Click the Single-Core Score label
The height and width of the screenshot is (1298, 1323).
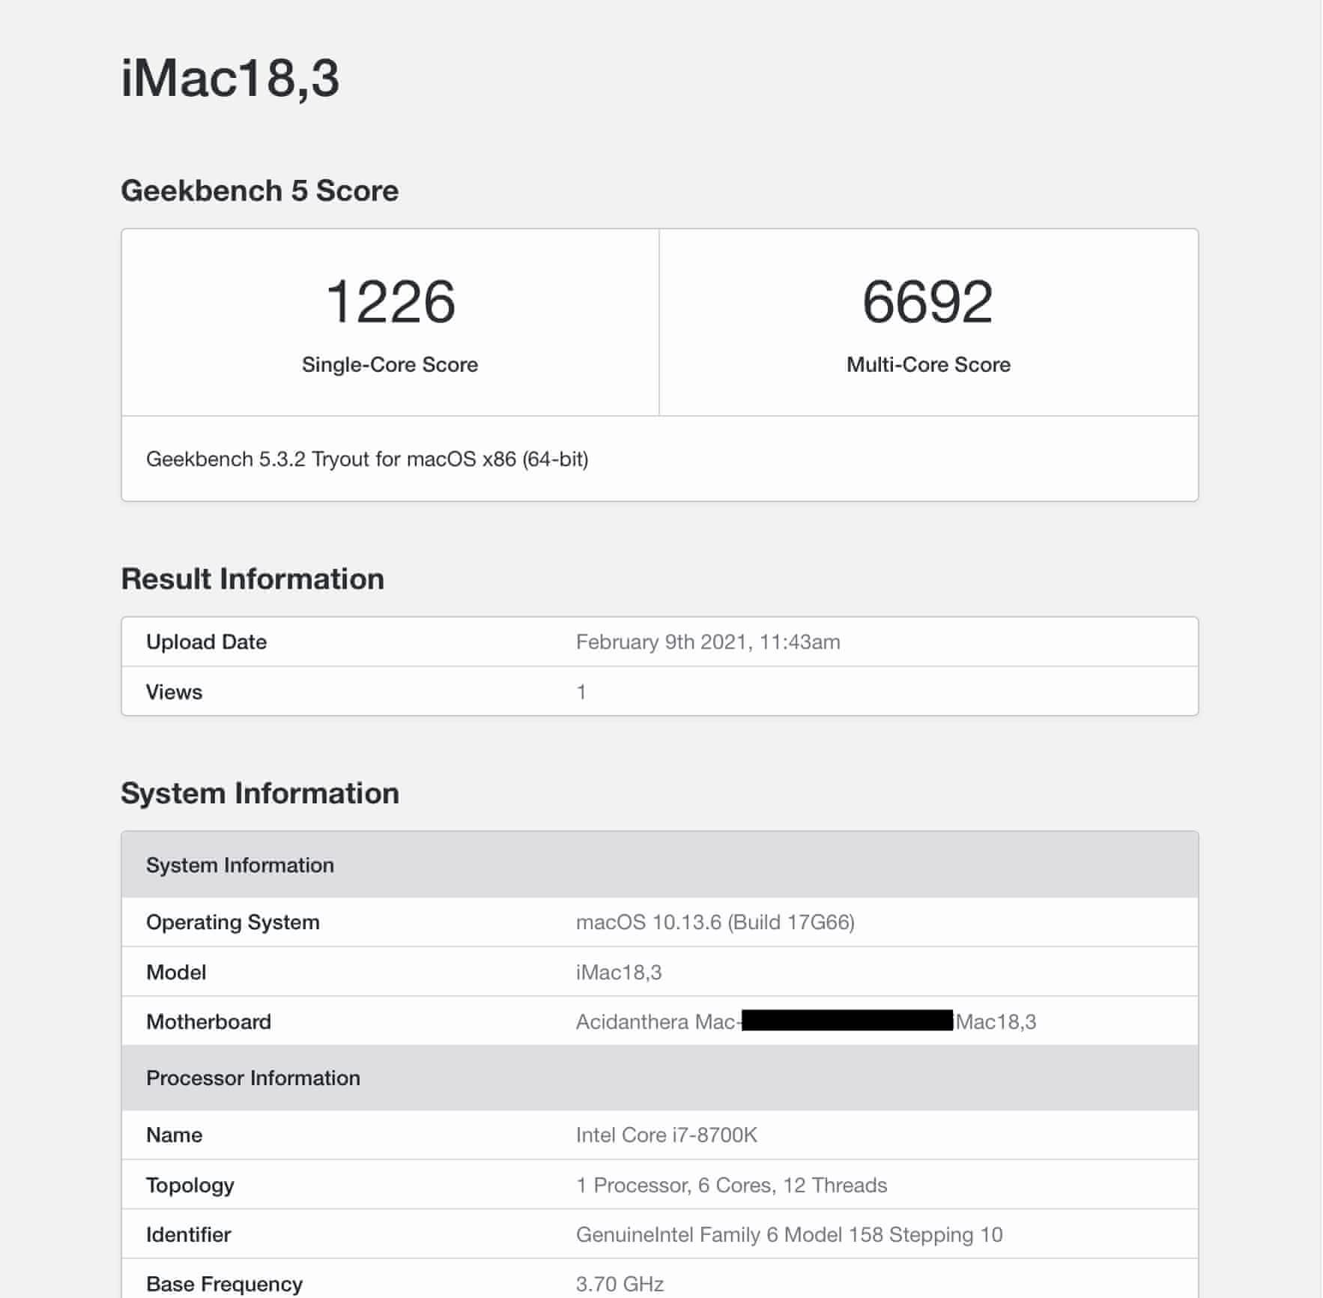[x=390, y=365]
